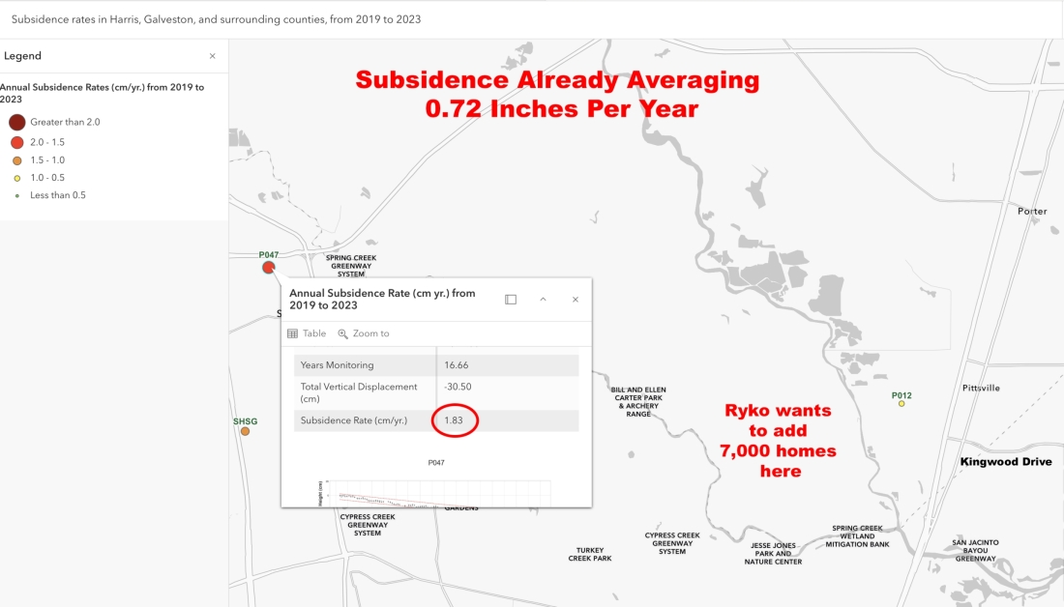Image resolution: width=1064 pixels, height=607 pixels.
Task: Click the Subsidence Rate (cm/yr.) row label
Action: coord(354,420)
